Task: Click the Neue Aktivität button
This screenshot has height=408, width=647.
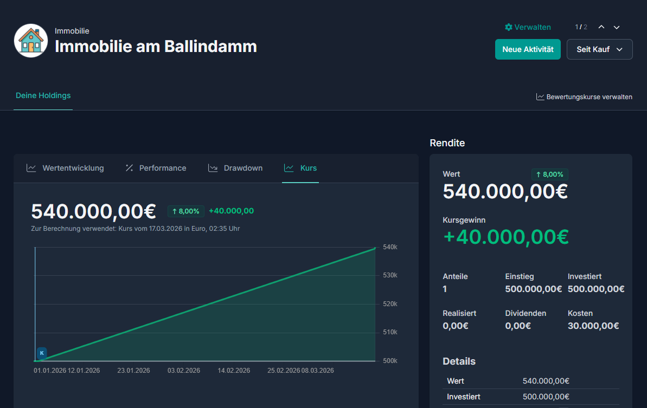Action: [528, 49]
